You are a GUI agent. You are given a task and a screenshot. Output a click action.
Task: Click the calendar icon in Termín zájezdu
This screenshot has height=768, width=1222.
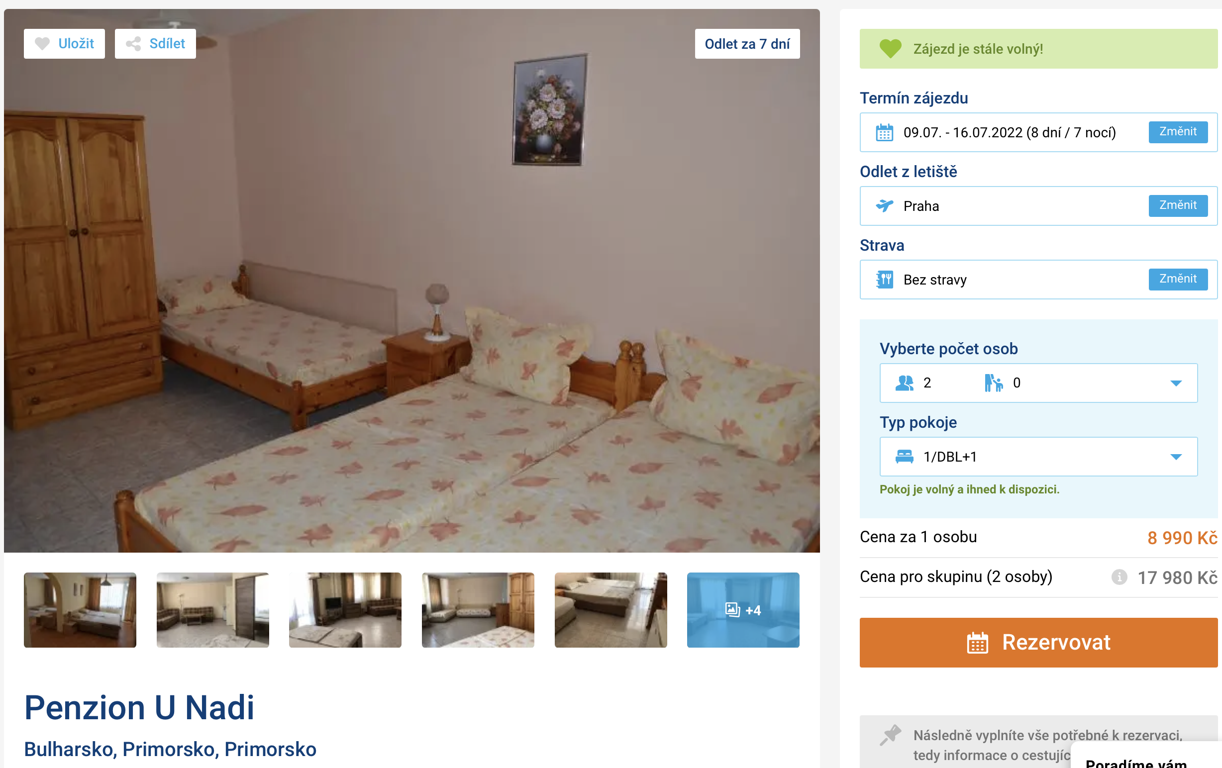click(884, 132)
